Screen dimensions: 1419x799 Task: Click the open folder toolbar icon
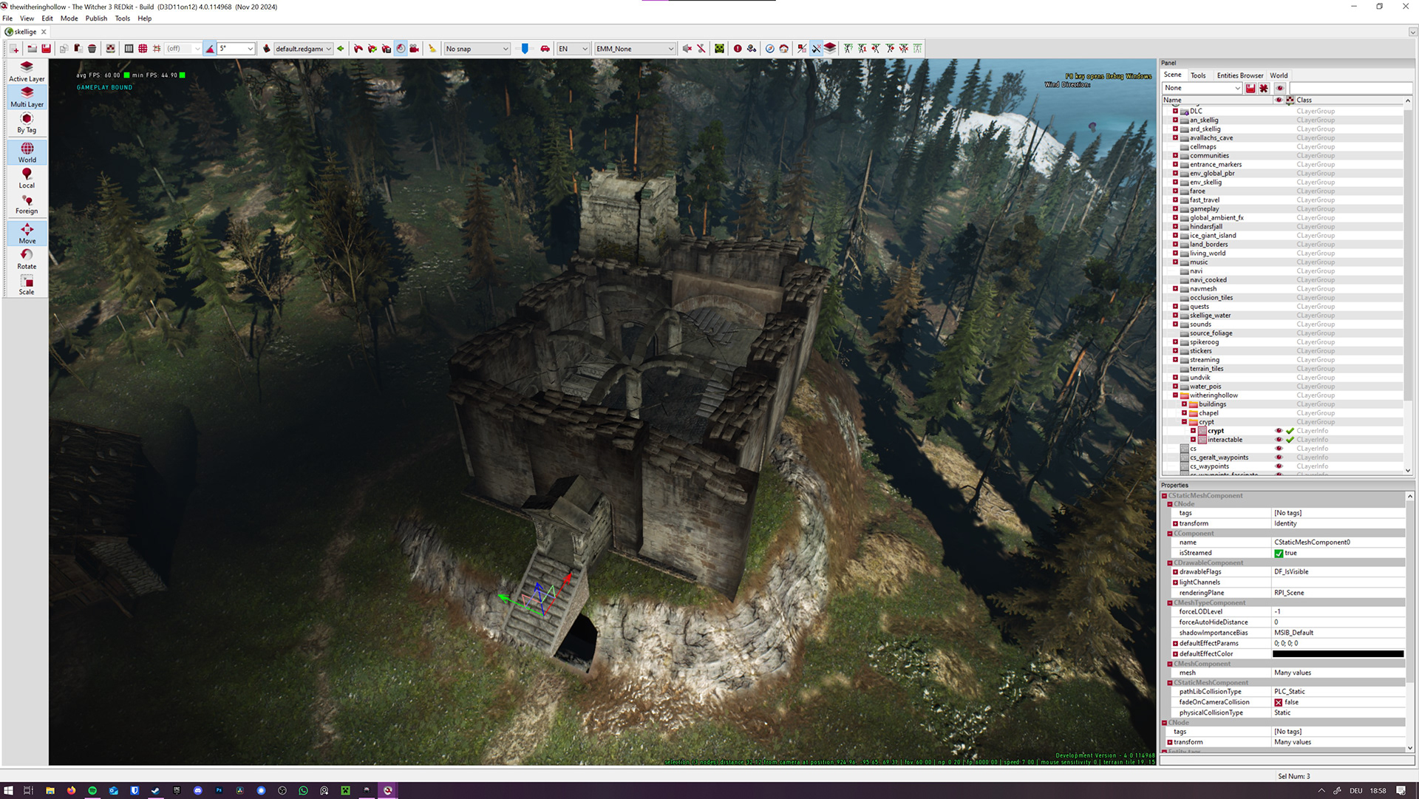32,49
